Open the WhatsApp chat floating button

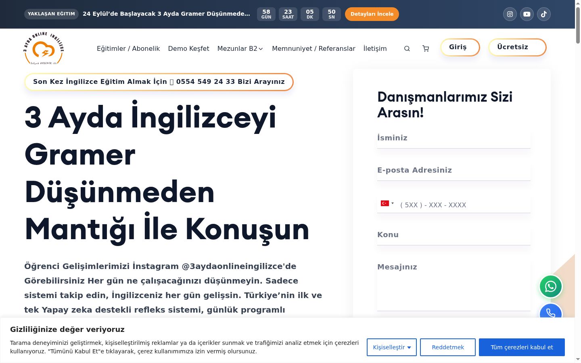[551, 286]
